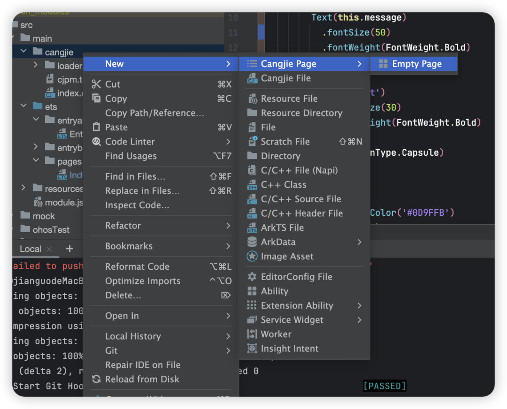507x409 pixels.
Task: Add a new terminal tab with plus
Action: [x=69, y=249]
